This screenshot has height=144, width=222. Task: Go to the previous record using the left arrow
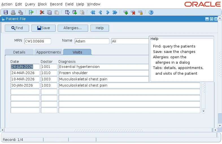[100, 12]
